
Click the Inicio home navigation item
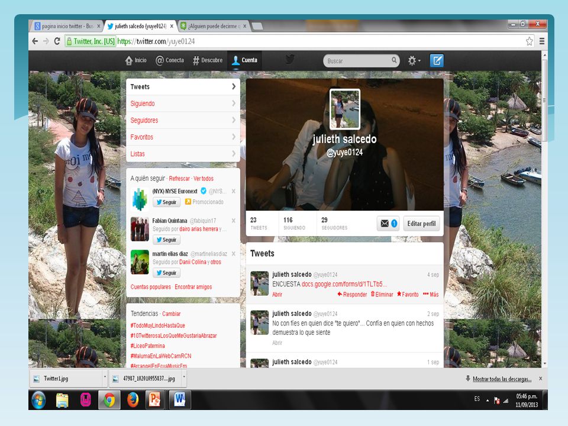[x=136, y=60]
